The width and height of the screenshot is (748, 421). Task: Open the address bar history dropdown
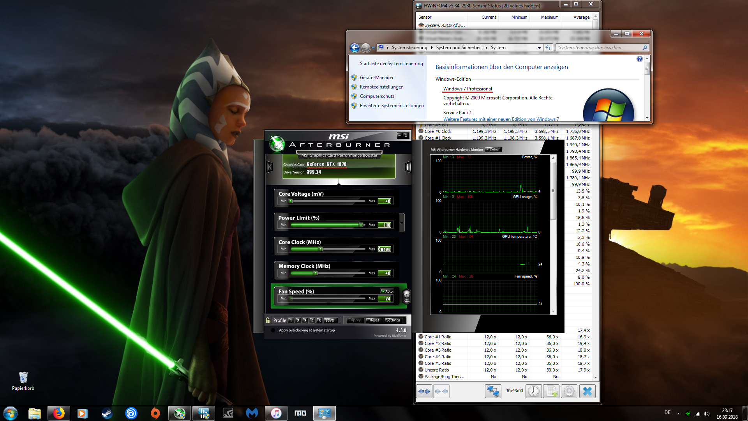click(x=539, y=48)
